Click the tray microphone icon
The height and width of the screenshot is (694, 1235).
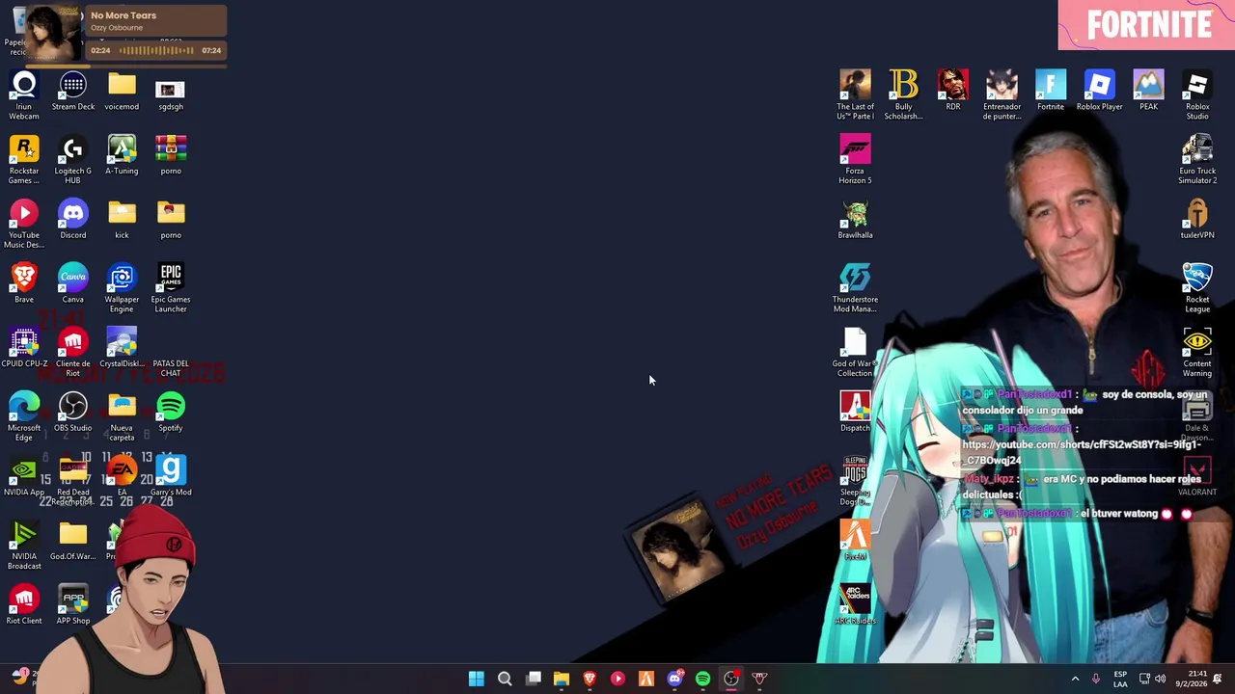(x=1095, y=679)
